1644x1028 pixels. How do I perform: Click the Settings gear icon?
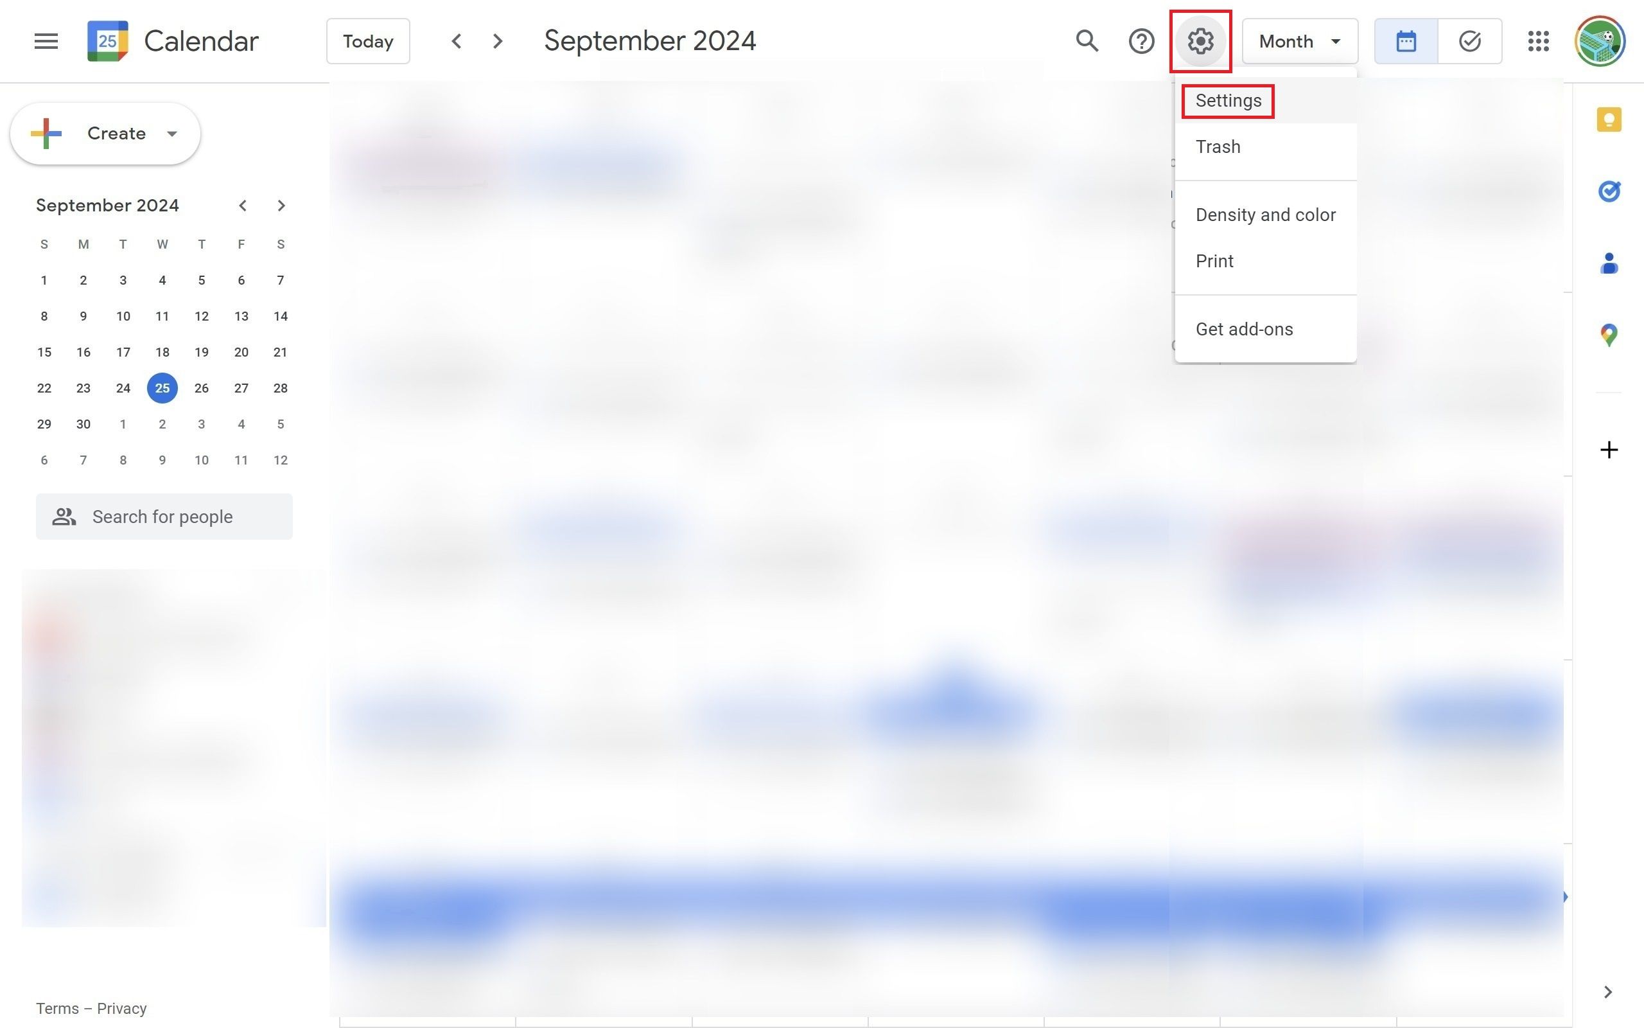click(1199, 40)
